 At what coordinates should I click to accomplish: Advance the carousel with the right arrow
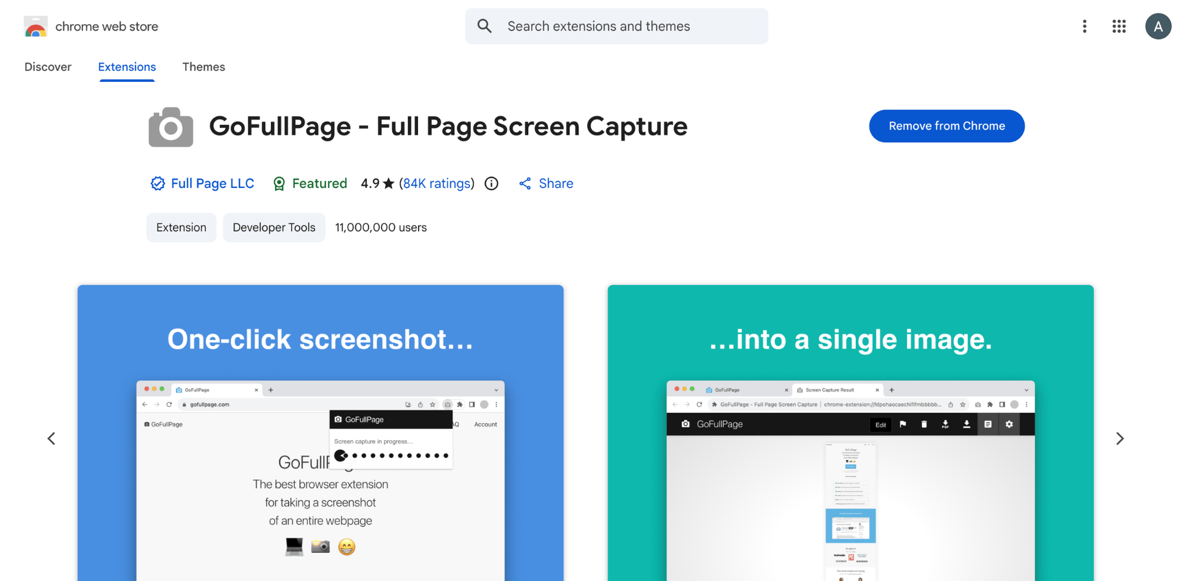tap(1120, 438)
